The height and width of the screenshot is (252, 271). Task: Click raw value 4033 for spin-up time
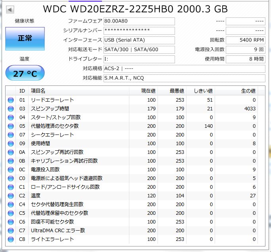250,109
